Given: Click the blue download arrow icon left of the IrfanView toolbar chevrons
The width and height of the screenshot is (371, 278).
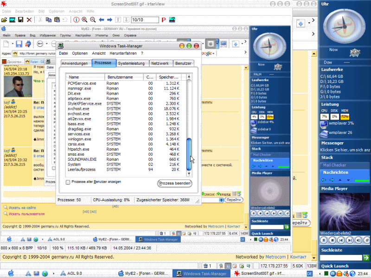Looking at the screenshot, I should tap(301, 24).
